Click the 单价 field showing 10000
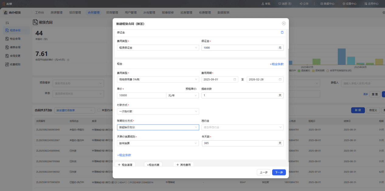This screenshot has height=191, width=385. [141, 95]
